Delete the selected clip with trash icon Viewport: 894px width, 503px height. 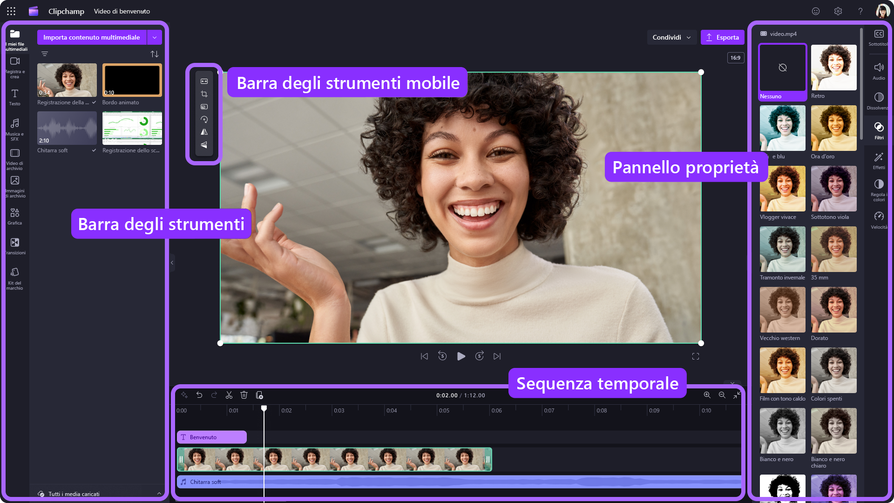point(244,395)
